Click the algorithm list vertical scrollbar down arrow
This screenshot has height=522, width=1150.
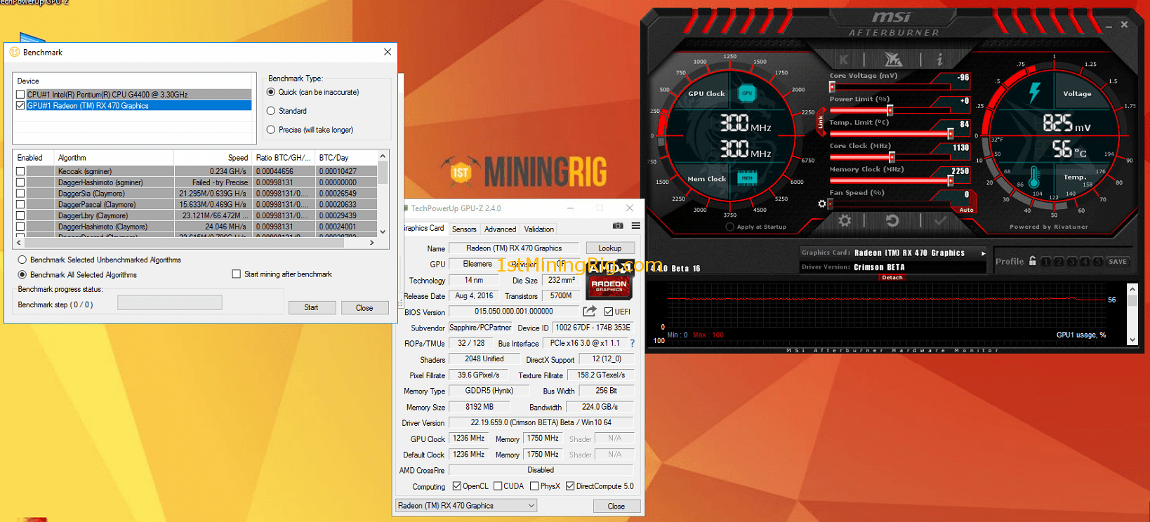[383, 232]
